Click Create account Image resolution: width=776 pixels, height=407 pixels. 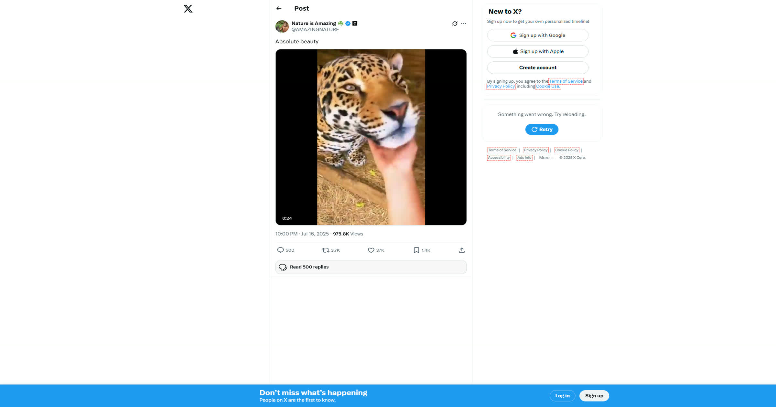[x=537, y=68]
